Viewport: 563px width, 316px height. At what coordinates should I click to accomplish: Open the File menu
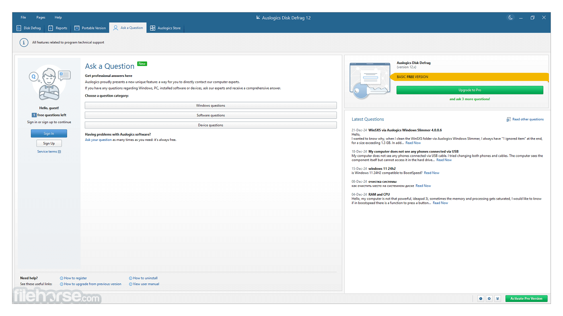click(x=23, y=18)
